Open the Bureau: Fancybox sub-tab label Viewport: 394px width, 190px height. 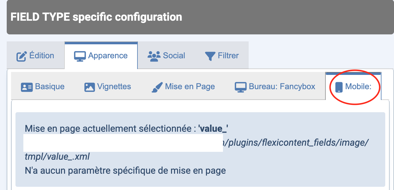(282, 87)
